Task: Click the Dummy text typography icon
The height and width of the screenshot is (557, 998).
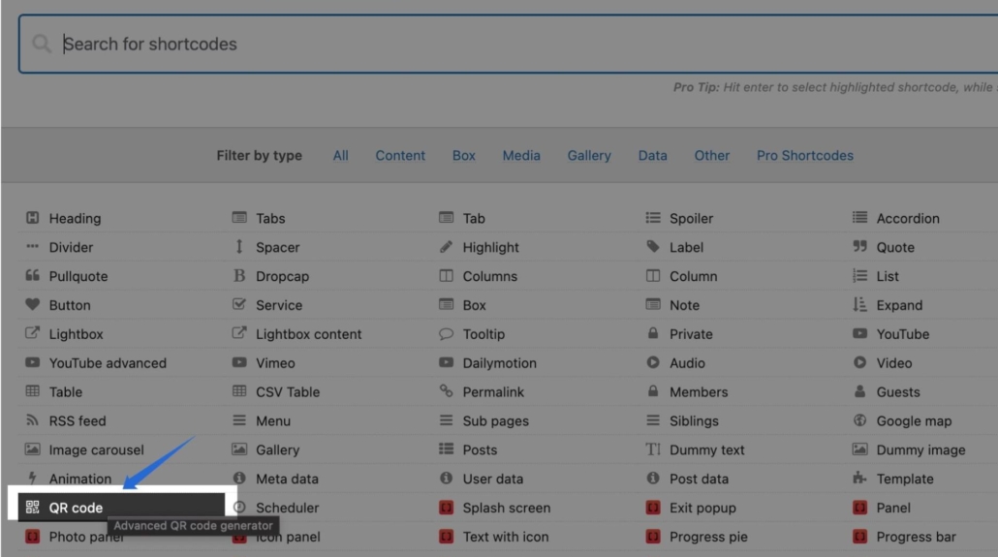Action: 653,449
